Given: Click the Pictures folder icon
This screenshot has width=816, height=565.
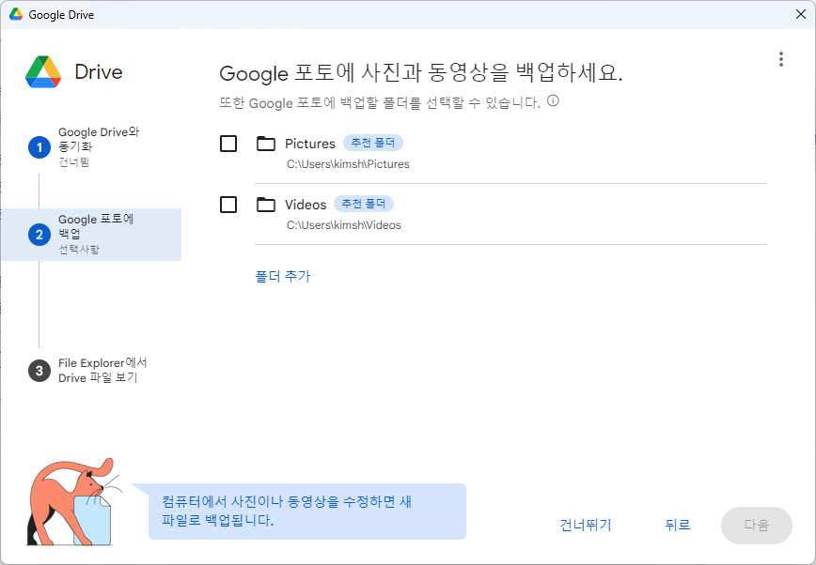Looking at the screenshot, I should click(x=266, y=144).
